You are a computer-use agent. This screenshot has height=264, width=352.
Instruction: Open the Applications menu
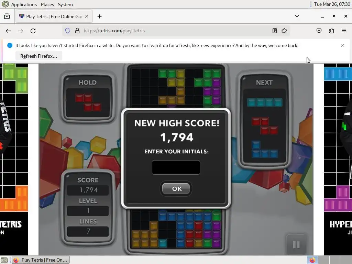pyautogui.click(x=24, y=4)
